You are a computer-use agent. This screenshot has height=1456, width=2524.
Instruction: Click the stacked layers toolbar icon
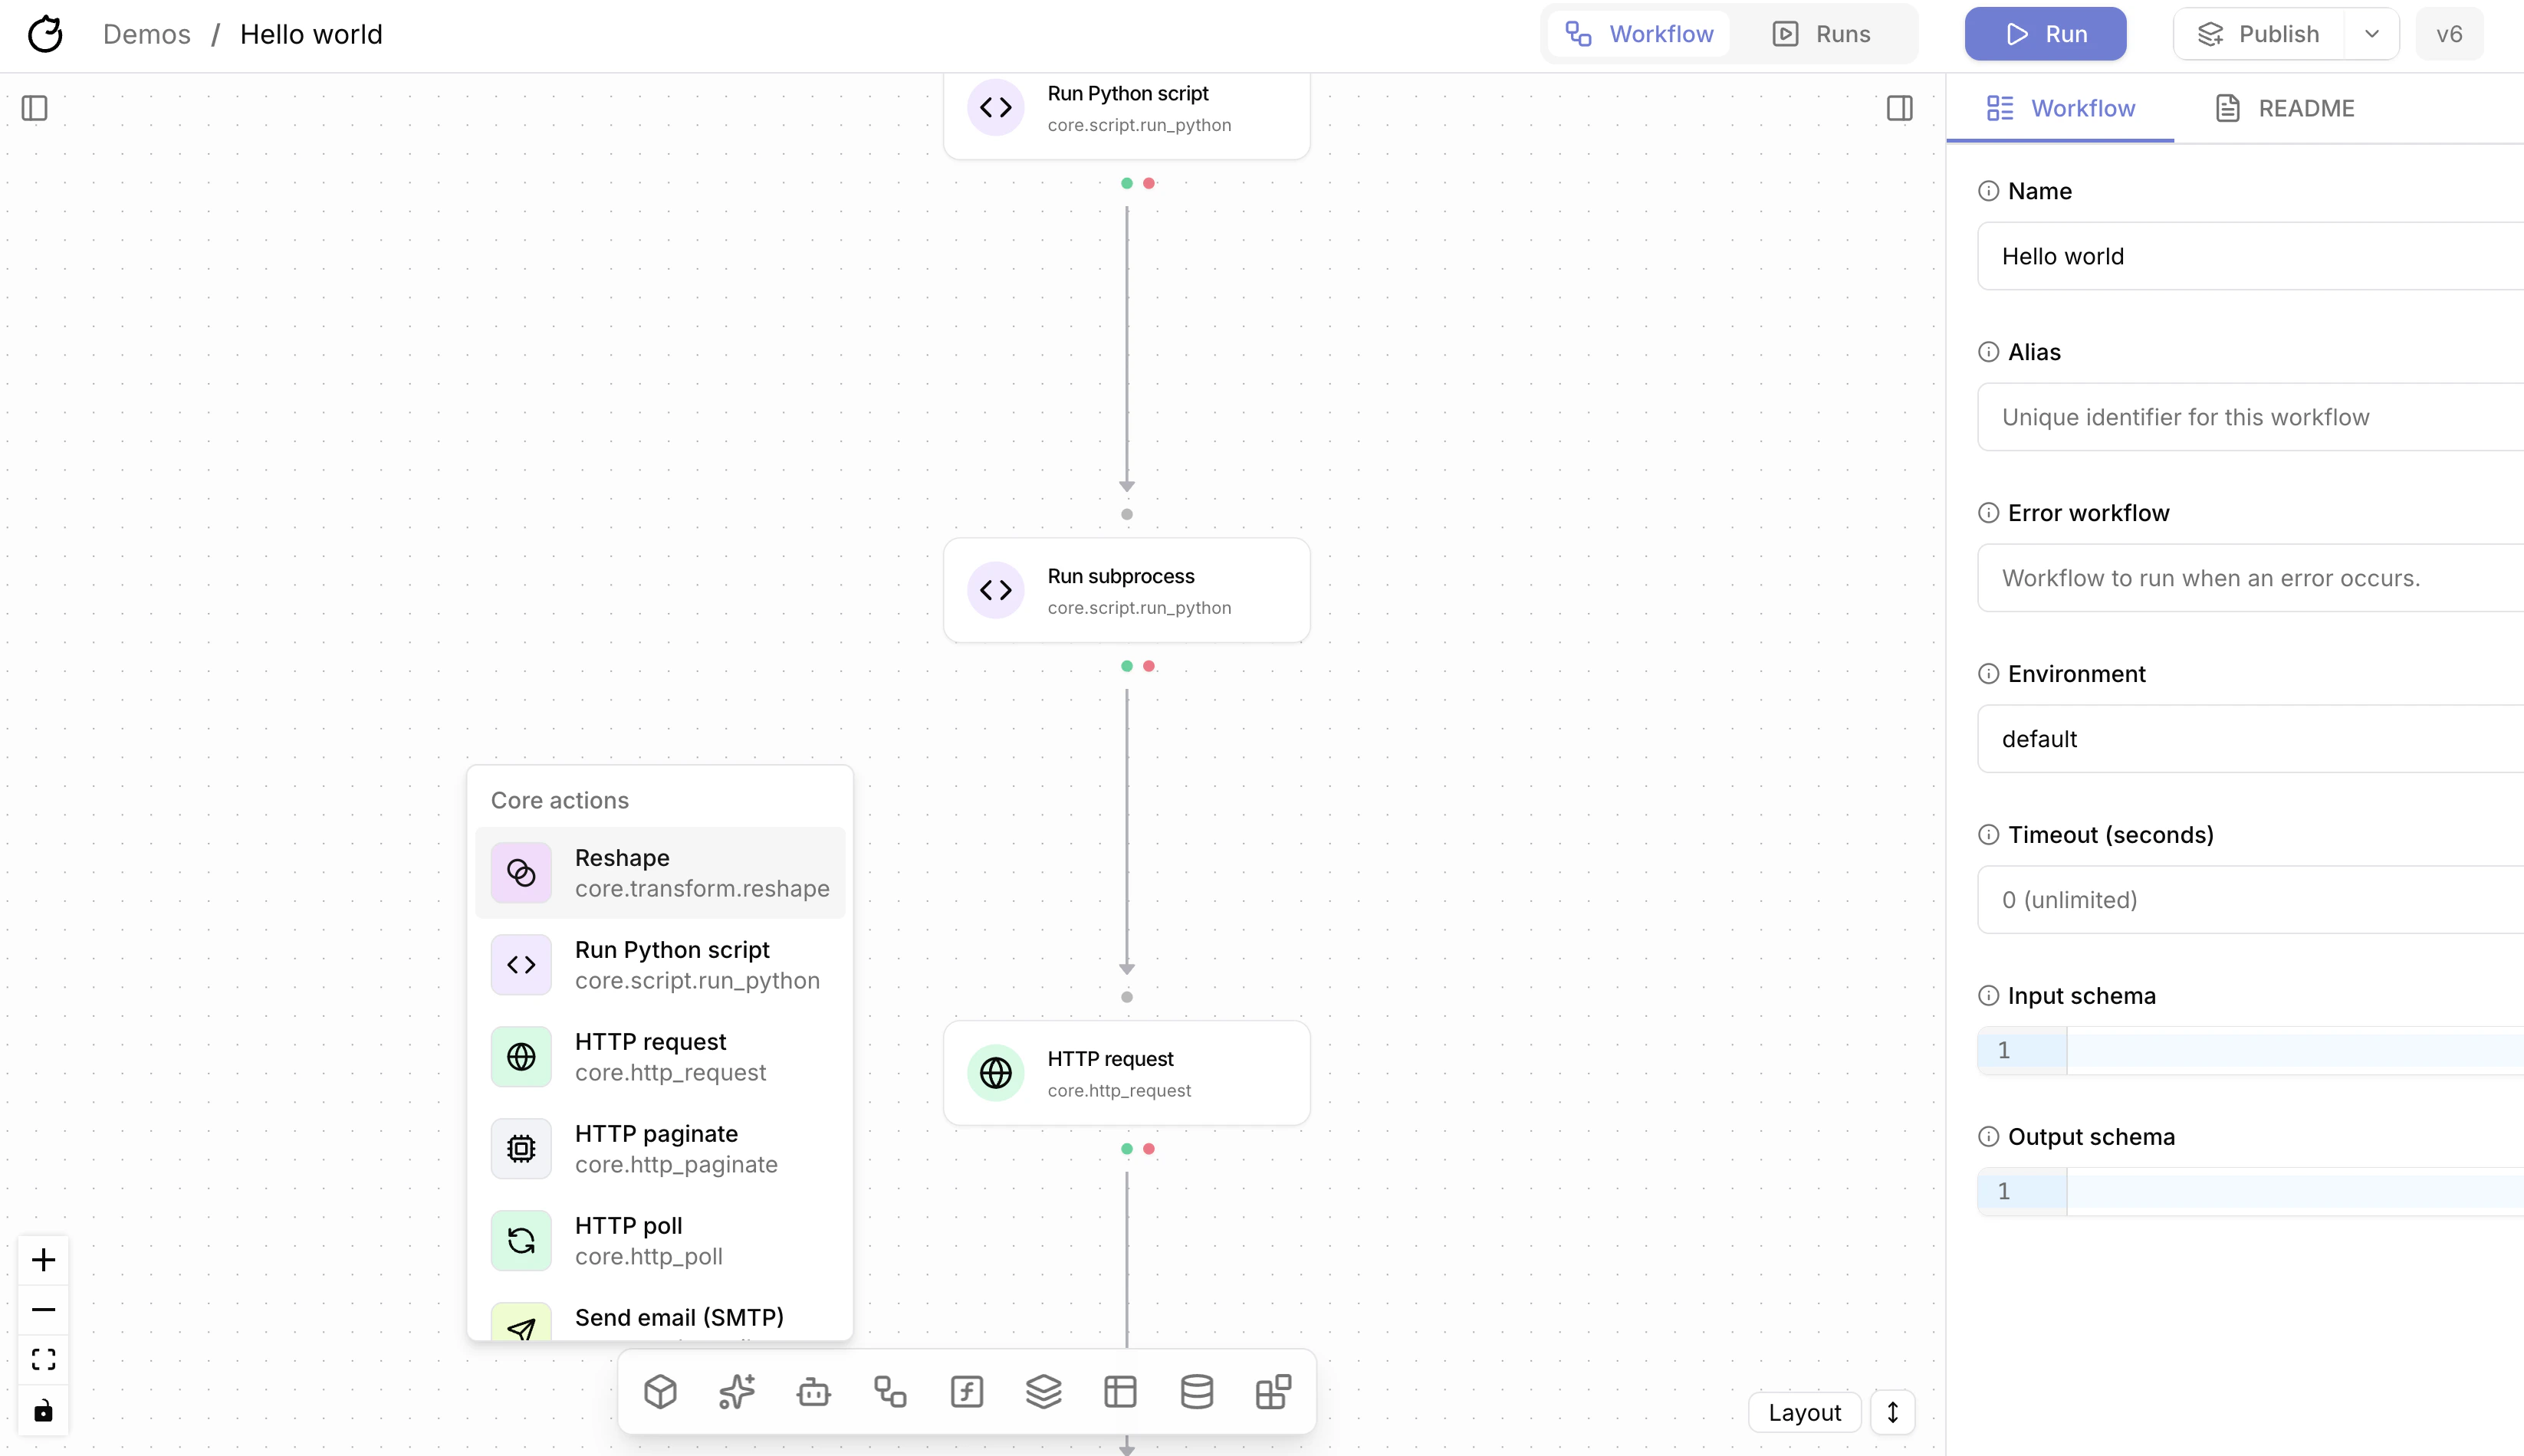1043,1391
